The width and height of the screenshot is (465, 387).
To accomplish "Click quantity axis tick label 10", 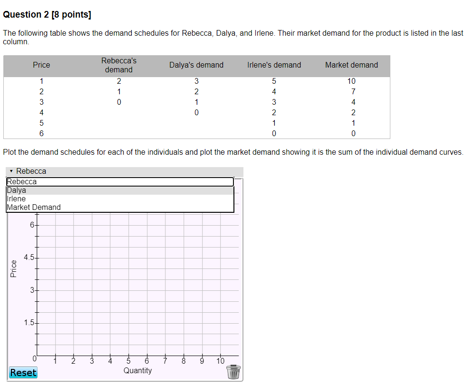I will (x=220, y=361).
